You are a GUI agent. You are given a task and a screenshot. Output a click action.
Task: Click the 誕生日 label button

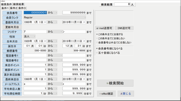[12, 46]
